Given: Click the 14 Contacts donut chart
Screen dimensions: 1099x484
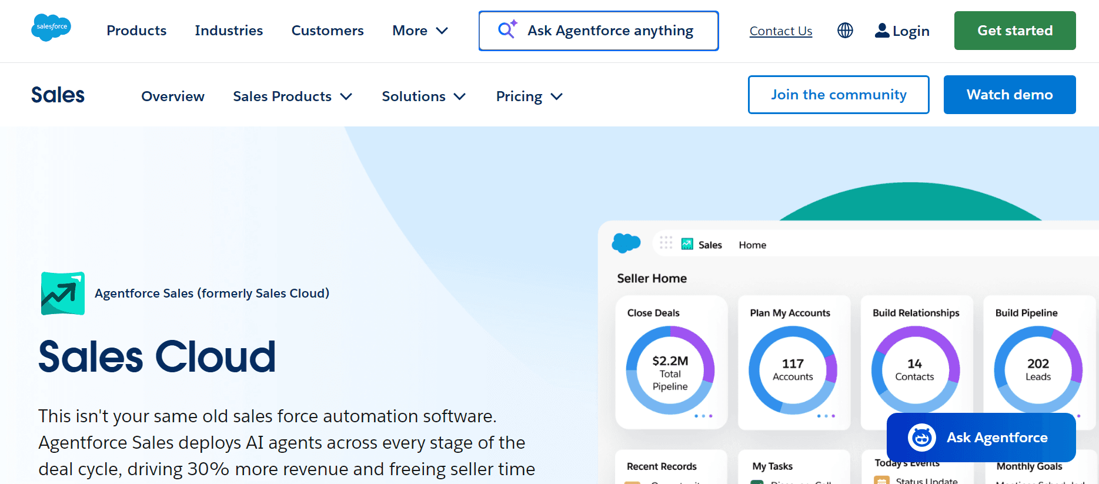Looking at the screenshot, I should click(x=915, y=370).
